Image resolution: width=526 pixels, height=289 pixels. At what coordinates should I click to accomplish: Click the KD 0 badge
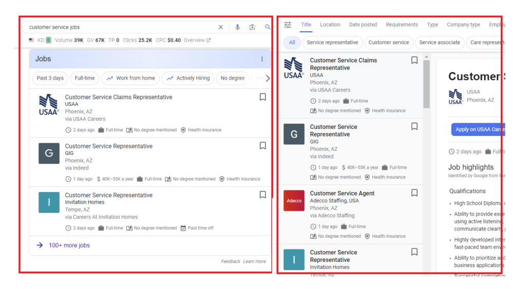tap(48, 40)
